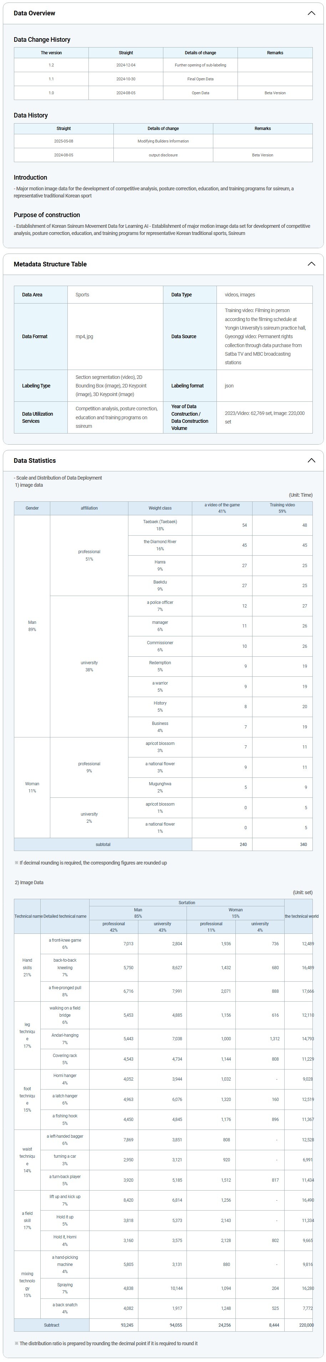Click the Data Overview panel title
The image size is (326, 1362).
tap(34, 13)
